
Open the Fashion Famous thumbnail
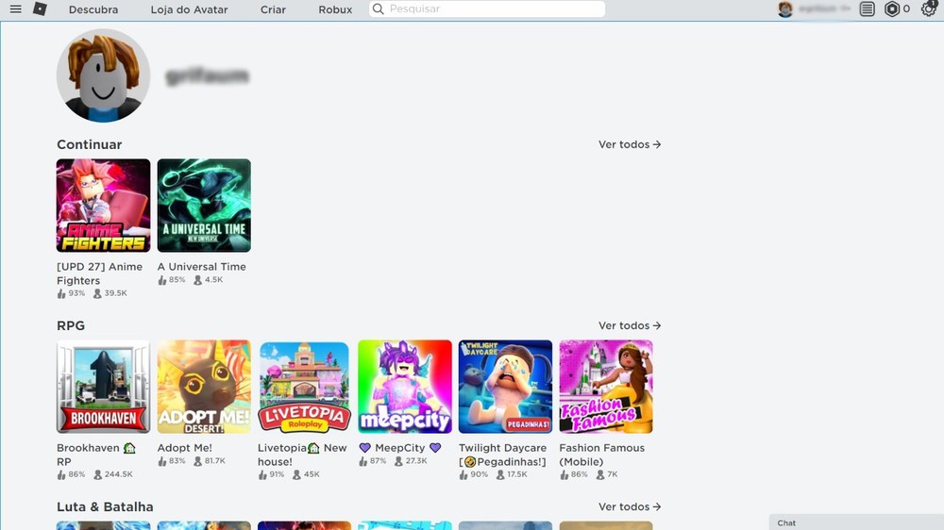[x=606, y=387]
